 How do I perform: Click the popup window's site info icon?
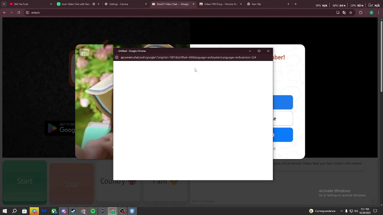point(117,57)
